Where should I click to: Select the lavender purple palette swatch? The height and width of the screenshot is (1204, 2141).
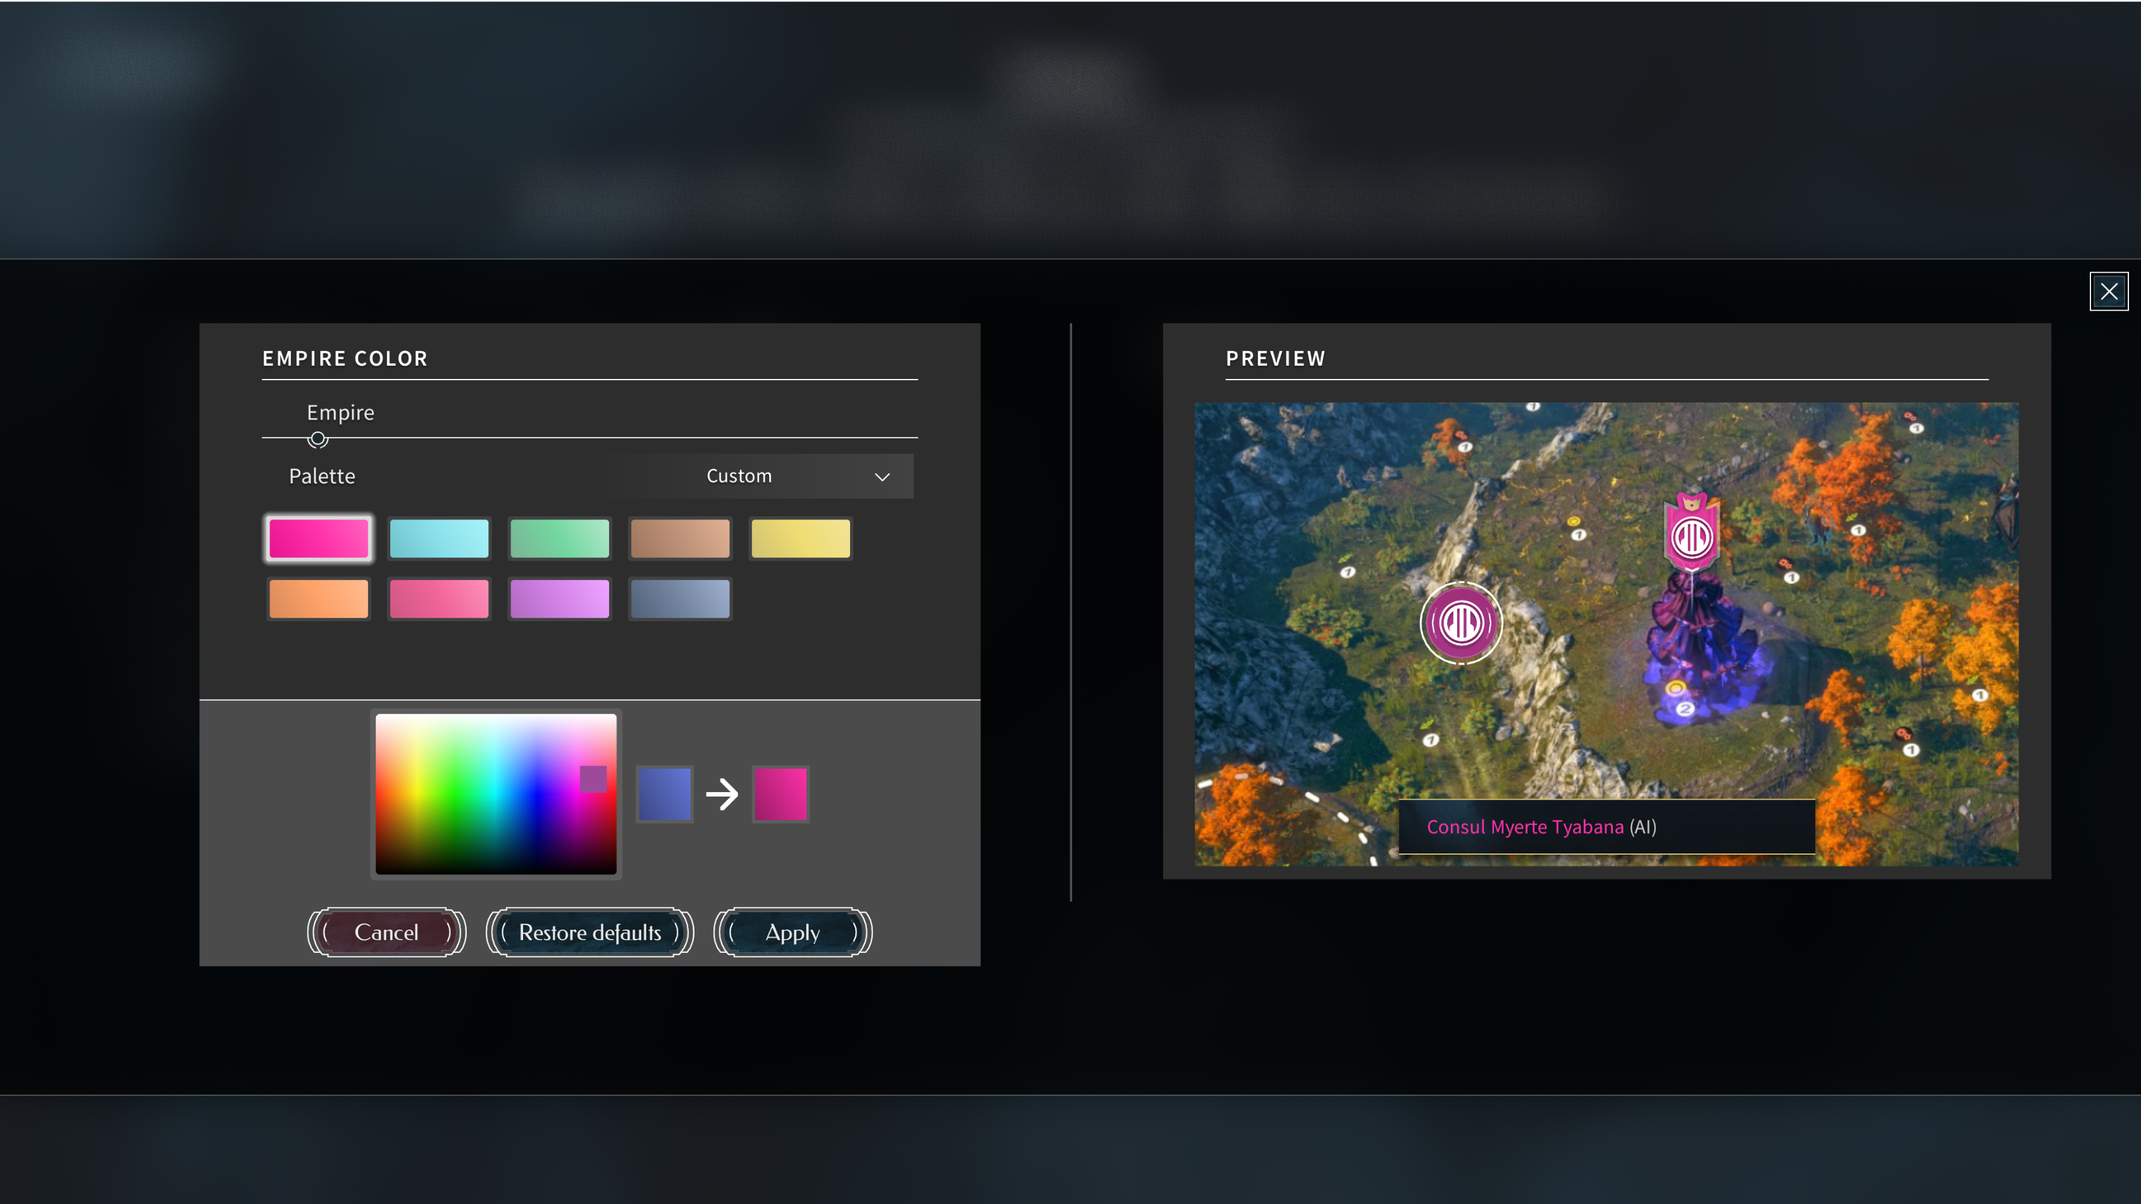point(559,599)
